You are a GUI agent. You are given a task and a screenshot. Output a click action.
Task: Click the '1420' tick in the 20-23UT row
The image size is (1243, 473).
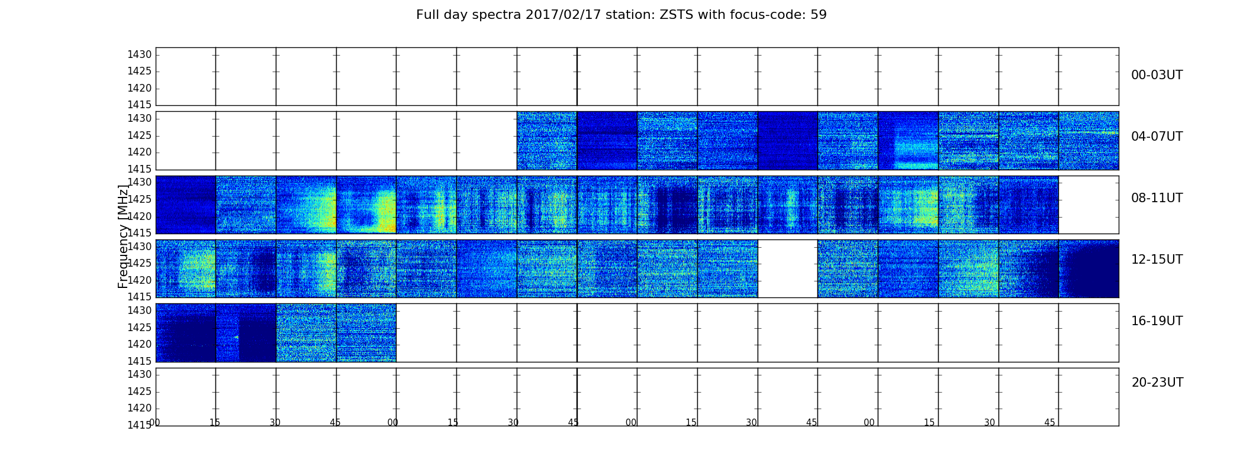(x=140, y=408)
